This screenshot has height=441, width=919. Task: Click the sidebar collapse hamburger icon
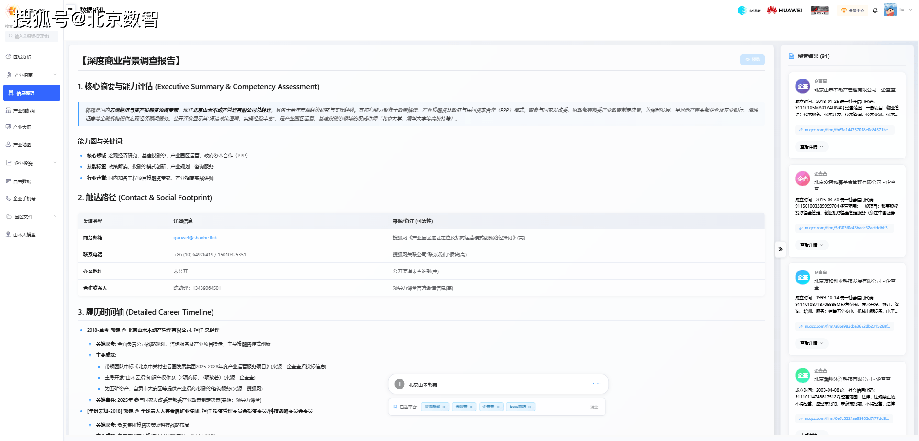click(x=70, y=9)
